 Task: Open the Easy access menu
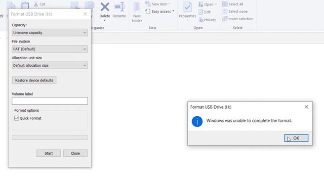[x=159, y=11]
